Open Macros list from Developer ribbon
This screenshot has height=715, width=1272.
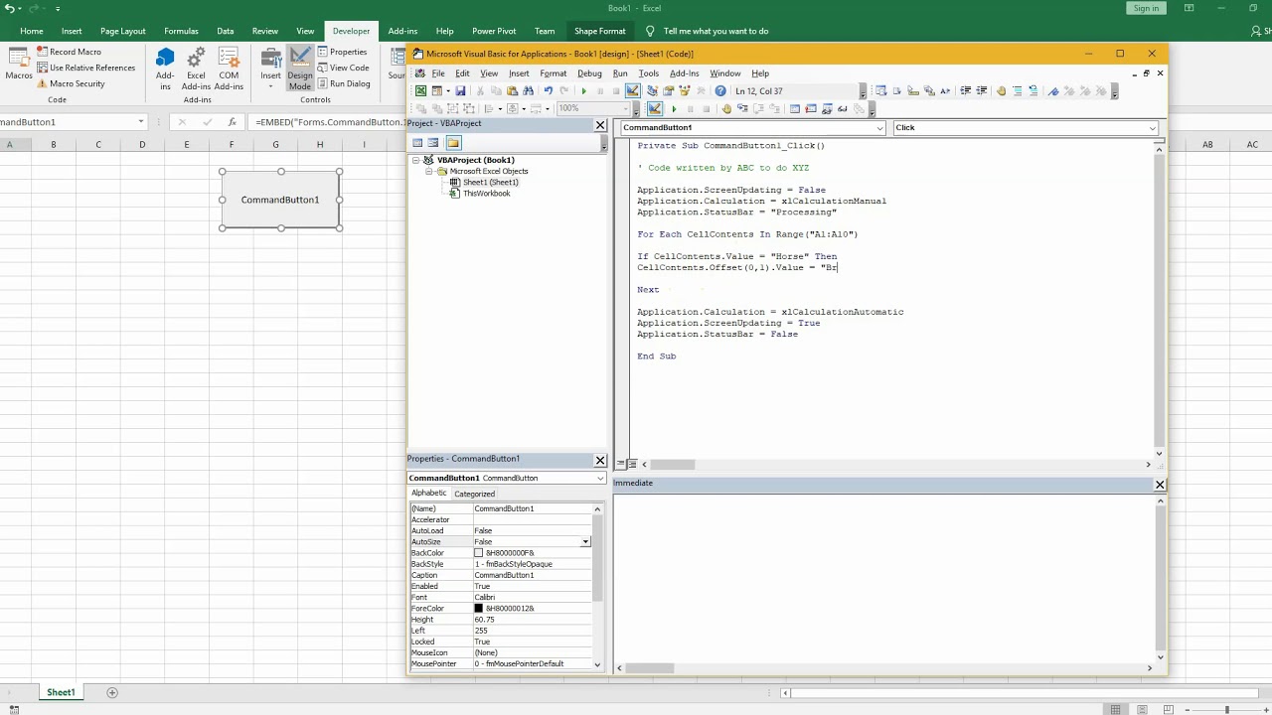[x=19, y=64]
